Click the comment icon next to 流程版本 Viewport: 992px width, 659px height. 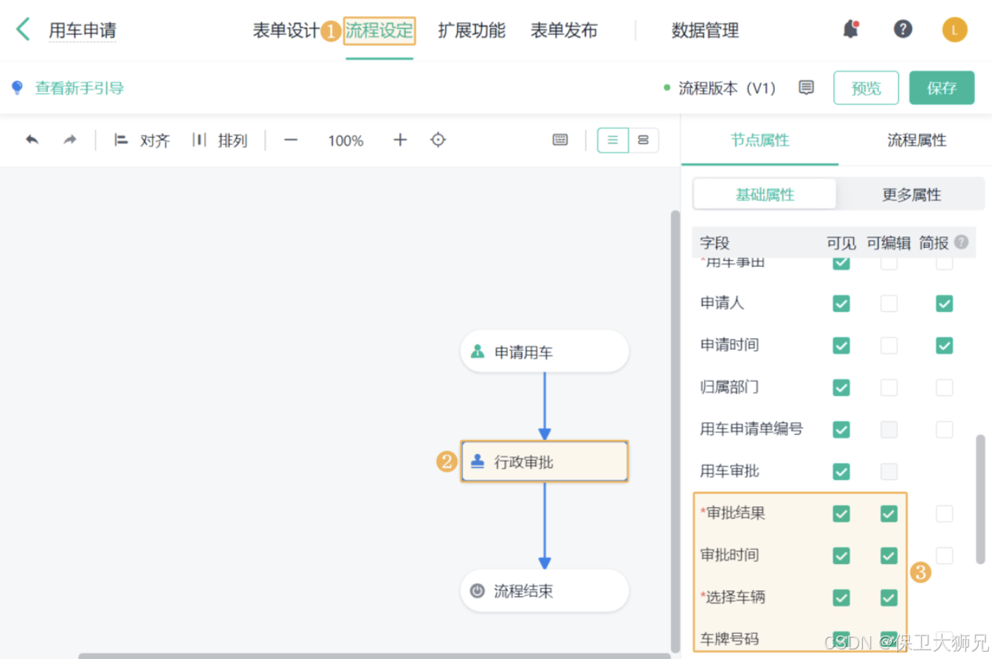click(806, 87)
